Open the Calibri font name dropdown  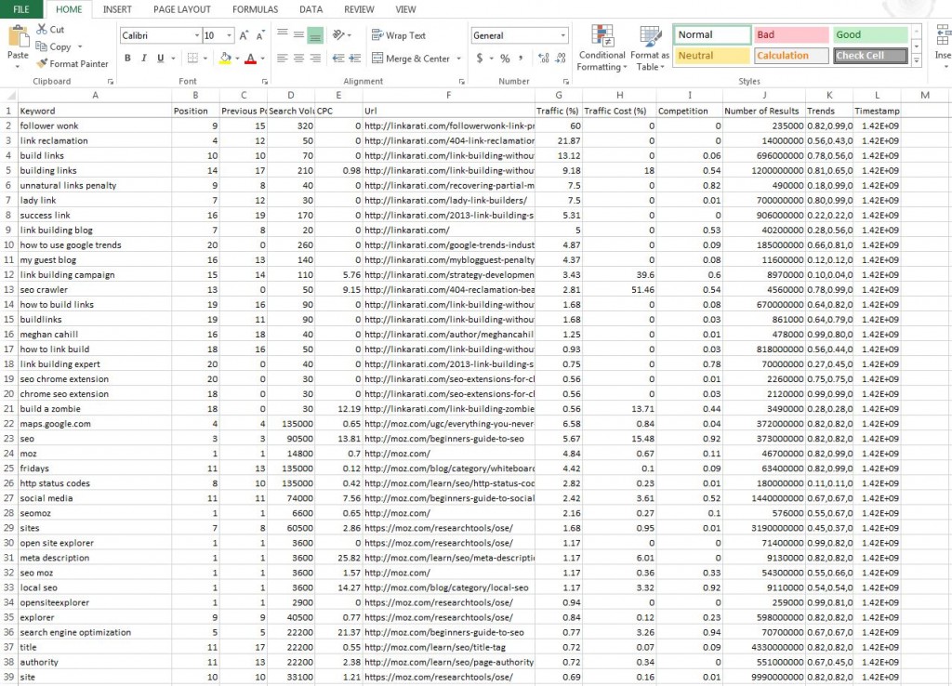[x=196, y=35]
